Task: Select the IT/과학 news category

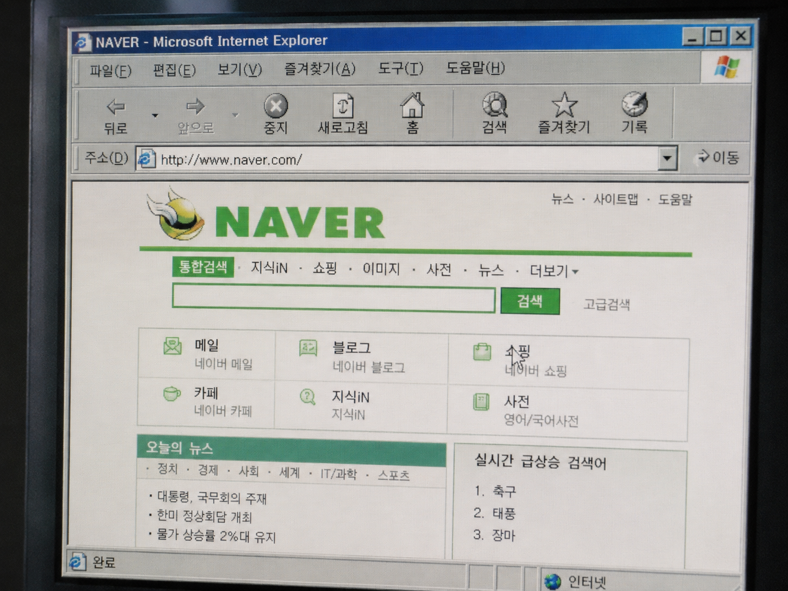Action: click(x=338, y=473)
